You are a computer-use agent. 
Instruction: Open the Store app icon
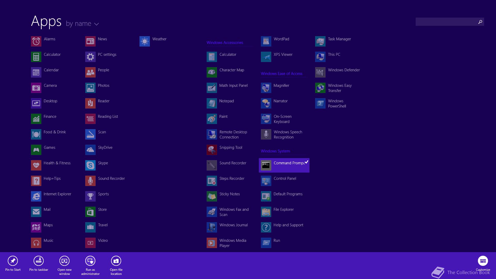coord(90,212)
